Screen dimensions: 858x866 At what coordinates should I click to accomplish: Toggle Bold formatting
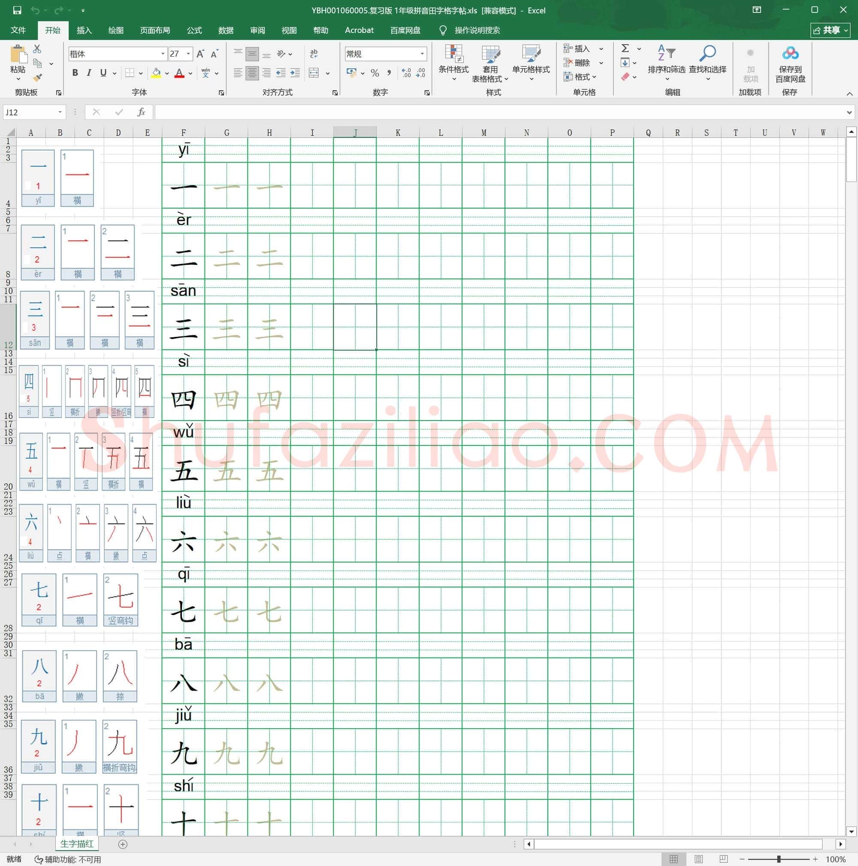point(75,73)
